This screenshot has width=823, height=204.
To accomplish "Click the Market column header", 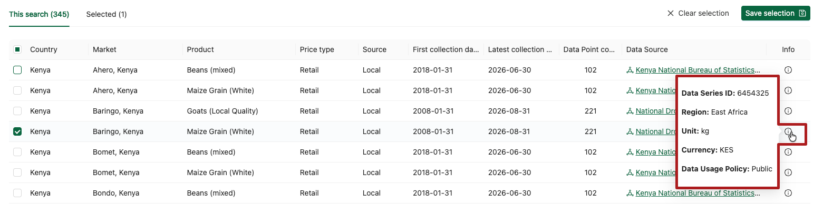I will point(104,49).
